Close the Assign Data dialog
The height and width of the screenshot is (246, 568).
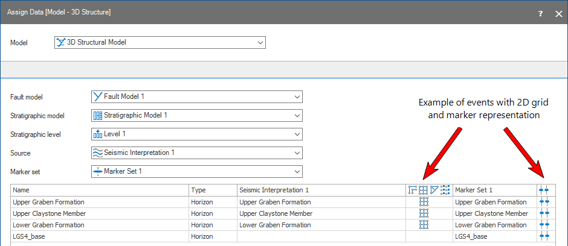(x=558, y=13)
